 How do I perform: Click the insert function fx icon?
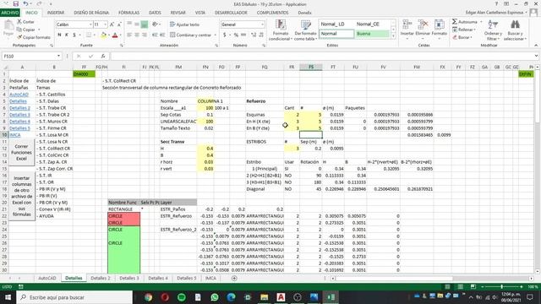tap(103, 57)
